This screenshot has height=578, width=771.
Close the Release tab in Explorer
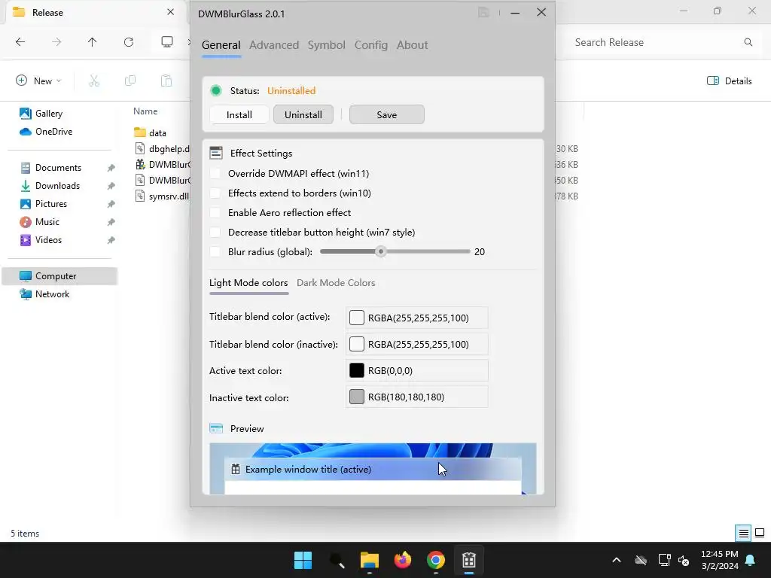170,12
